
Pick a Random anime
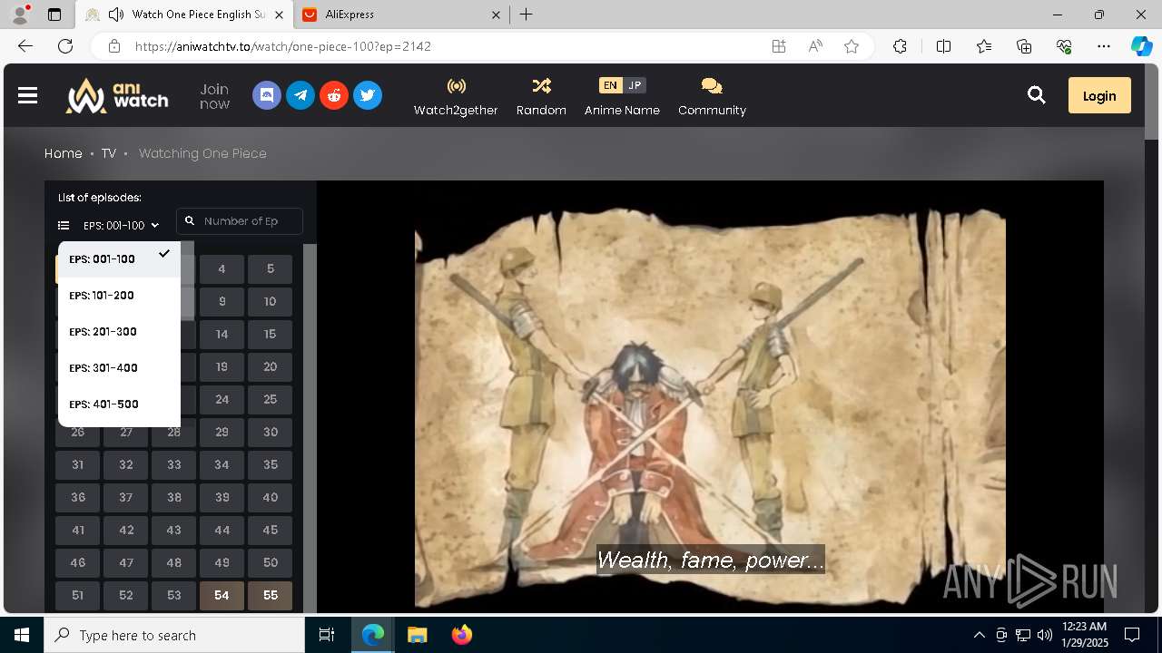(541, 96)
